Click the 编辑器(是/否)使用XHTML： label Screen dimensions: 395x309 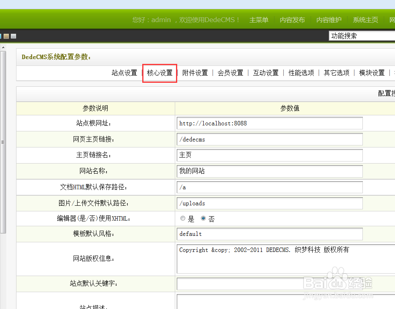(x=94, y=218)
